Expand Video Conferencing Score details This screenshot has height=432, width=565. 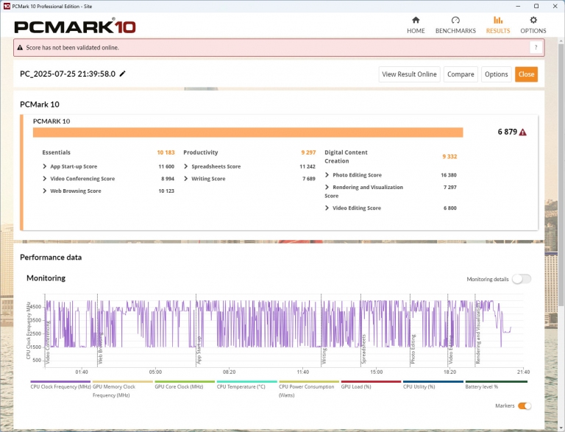(45, 179)
